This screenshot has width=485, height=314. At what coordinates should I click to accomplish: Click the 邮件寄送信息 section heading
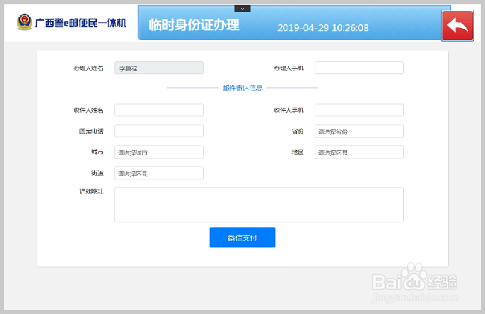click(243, 88)
